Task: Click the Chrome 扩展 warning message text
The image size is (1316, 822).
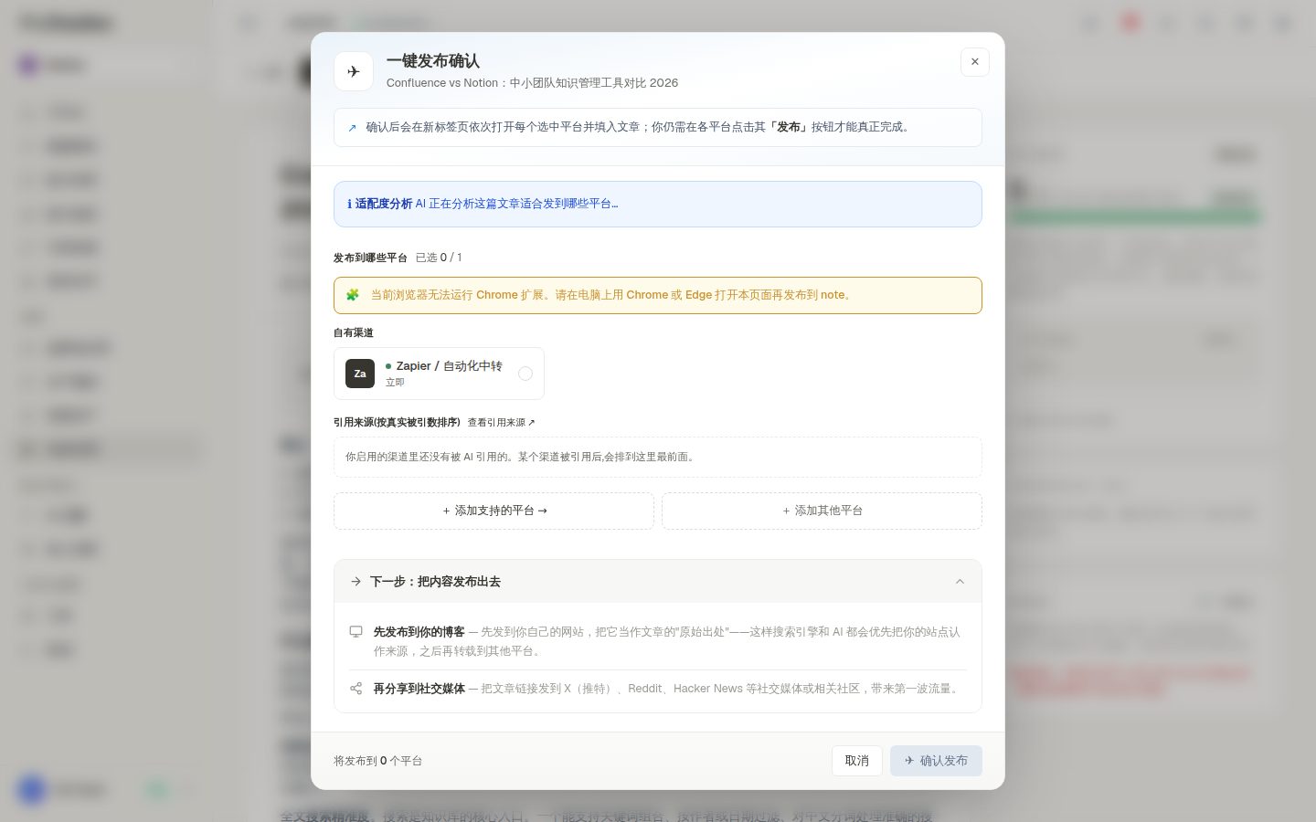Action: (611, 295)
